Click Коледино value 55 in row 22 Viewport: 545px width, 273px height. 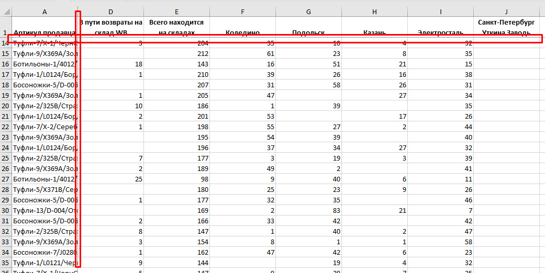(x=242, y=127)
